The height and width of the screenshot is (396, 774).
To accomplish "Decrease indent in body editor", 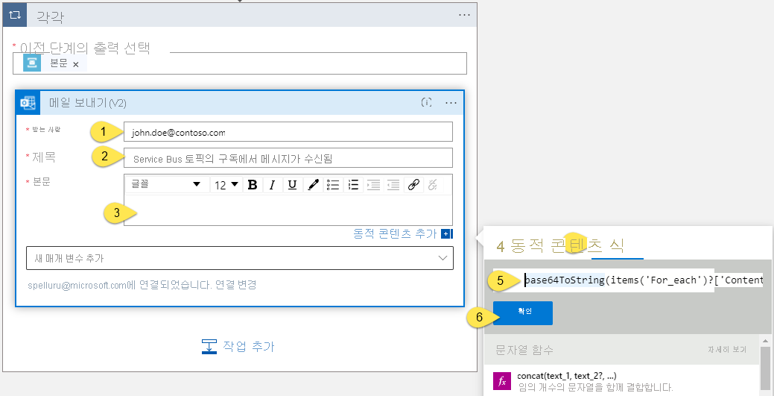I will 393,185.
